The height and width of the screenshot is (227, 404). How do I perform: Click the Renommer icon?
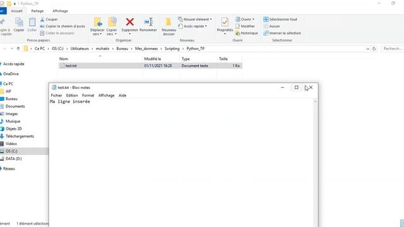pos(148,22)
